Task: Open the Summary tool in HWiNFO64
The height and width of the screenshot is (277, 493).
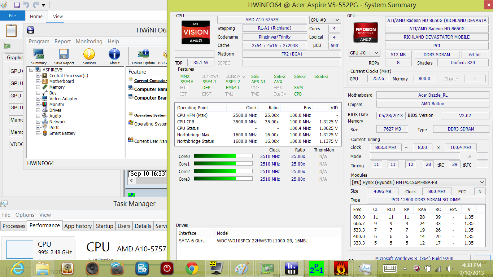Action: [x=39, y=57]
